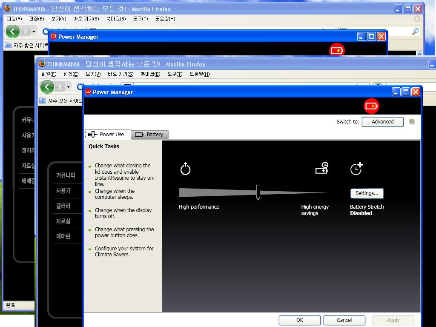Click the Battery Stretch clock icon
This screenshot has width=436, height=327.
pos(356,169)
